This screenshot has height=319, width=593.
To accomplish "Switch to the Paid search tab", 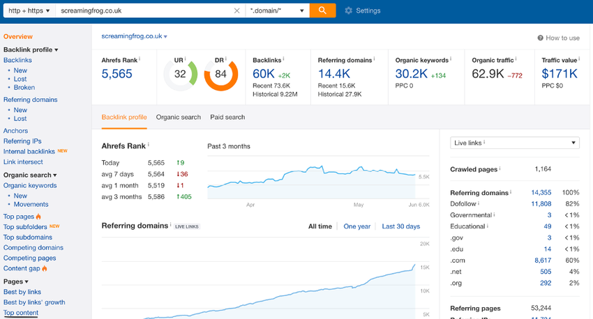I will click(x=227, y=117).
